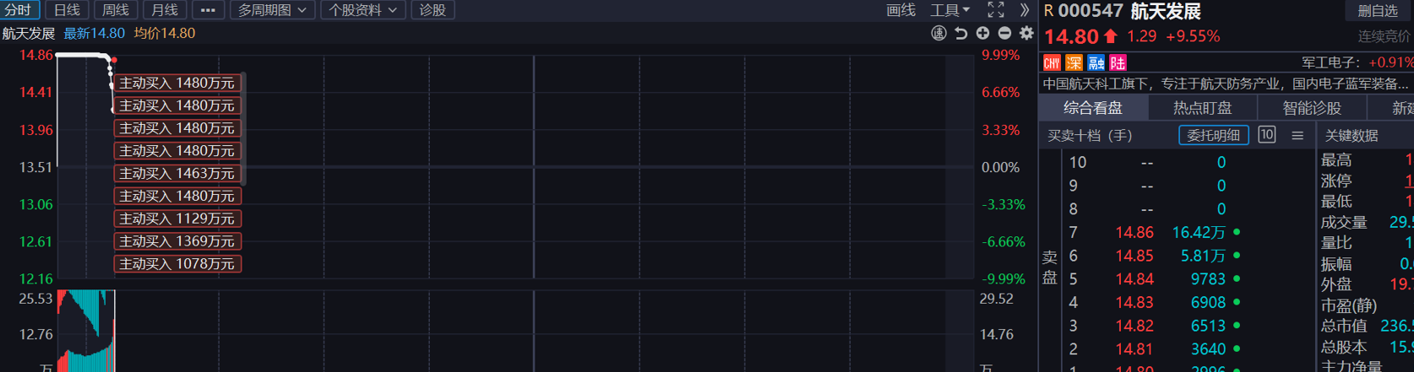Switch to the 热点盯盘 tab

[1202, 108]
